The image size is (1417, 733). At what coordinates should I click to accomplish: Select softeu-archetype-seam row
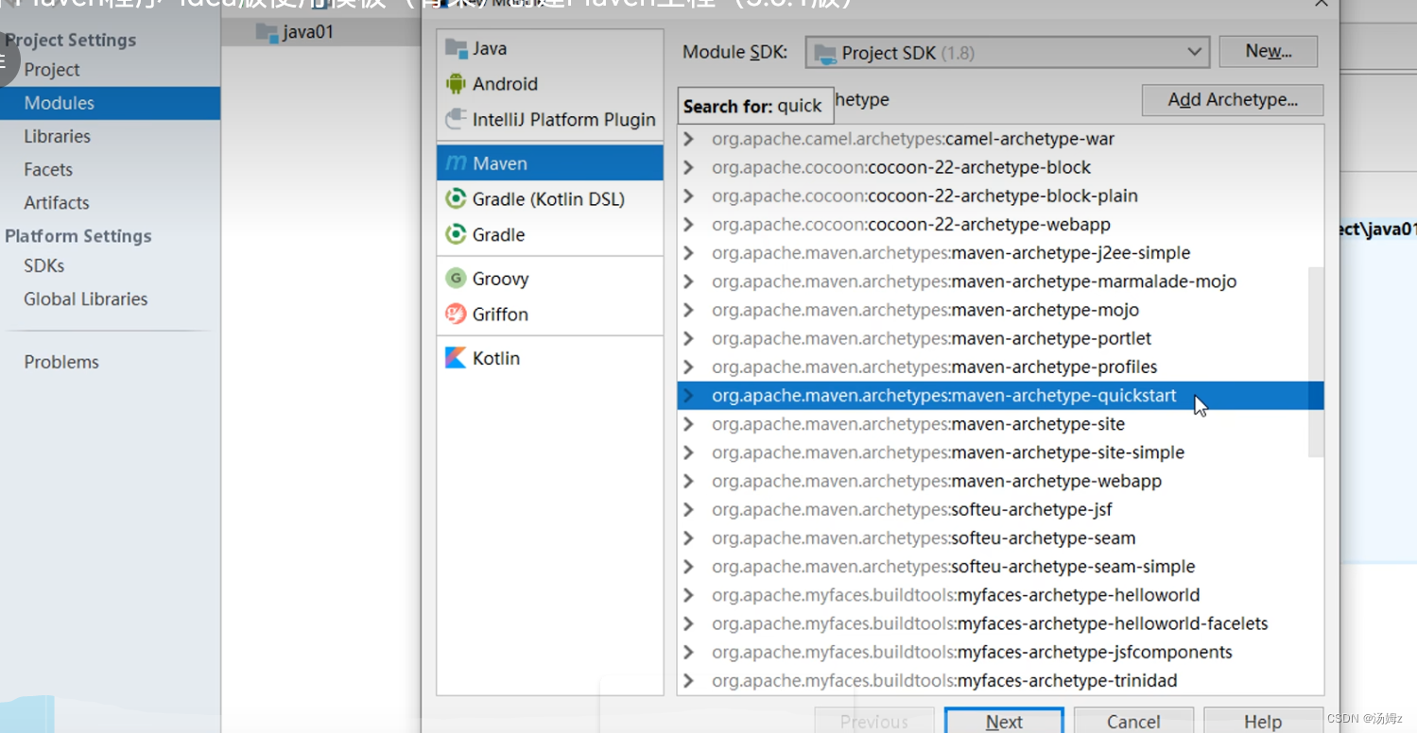(1000, 537)
